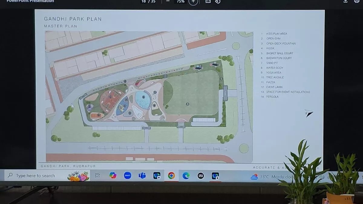Click the 75% zoom level field
Screen dimensions: 363x204
(181, 2)
